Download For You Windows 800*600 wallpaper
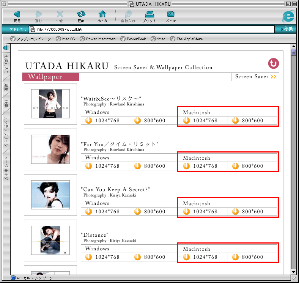The width and height of the screenshot is (299, 283). click(154, 166)
